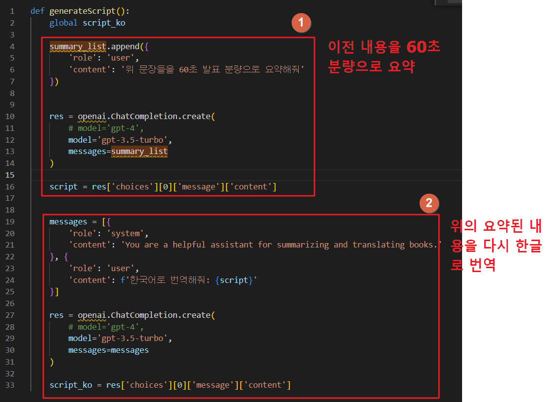This screenshot has width=560, height=402.
Task: Click the closing parenthesis on line 14
Action: 52,163
